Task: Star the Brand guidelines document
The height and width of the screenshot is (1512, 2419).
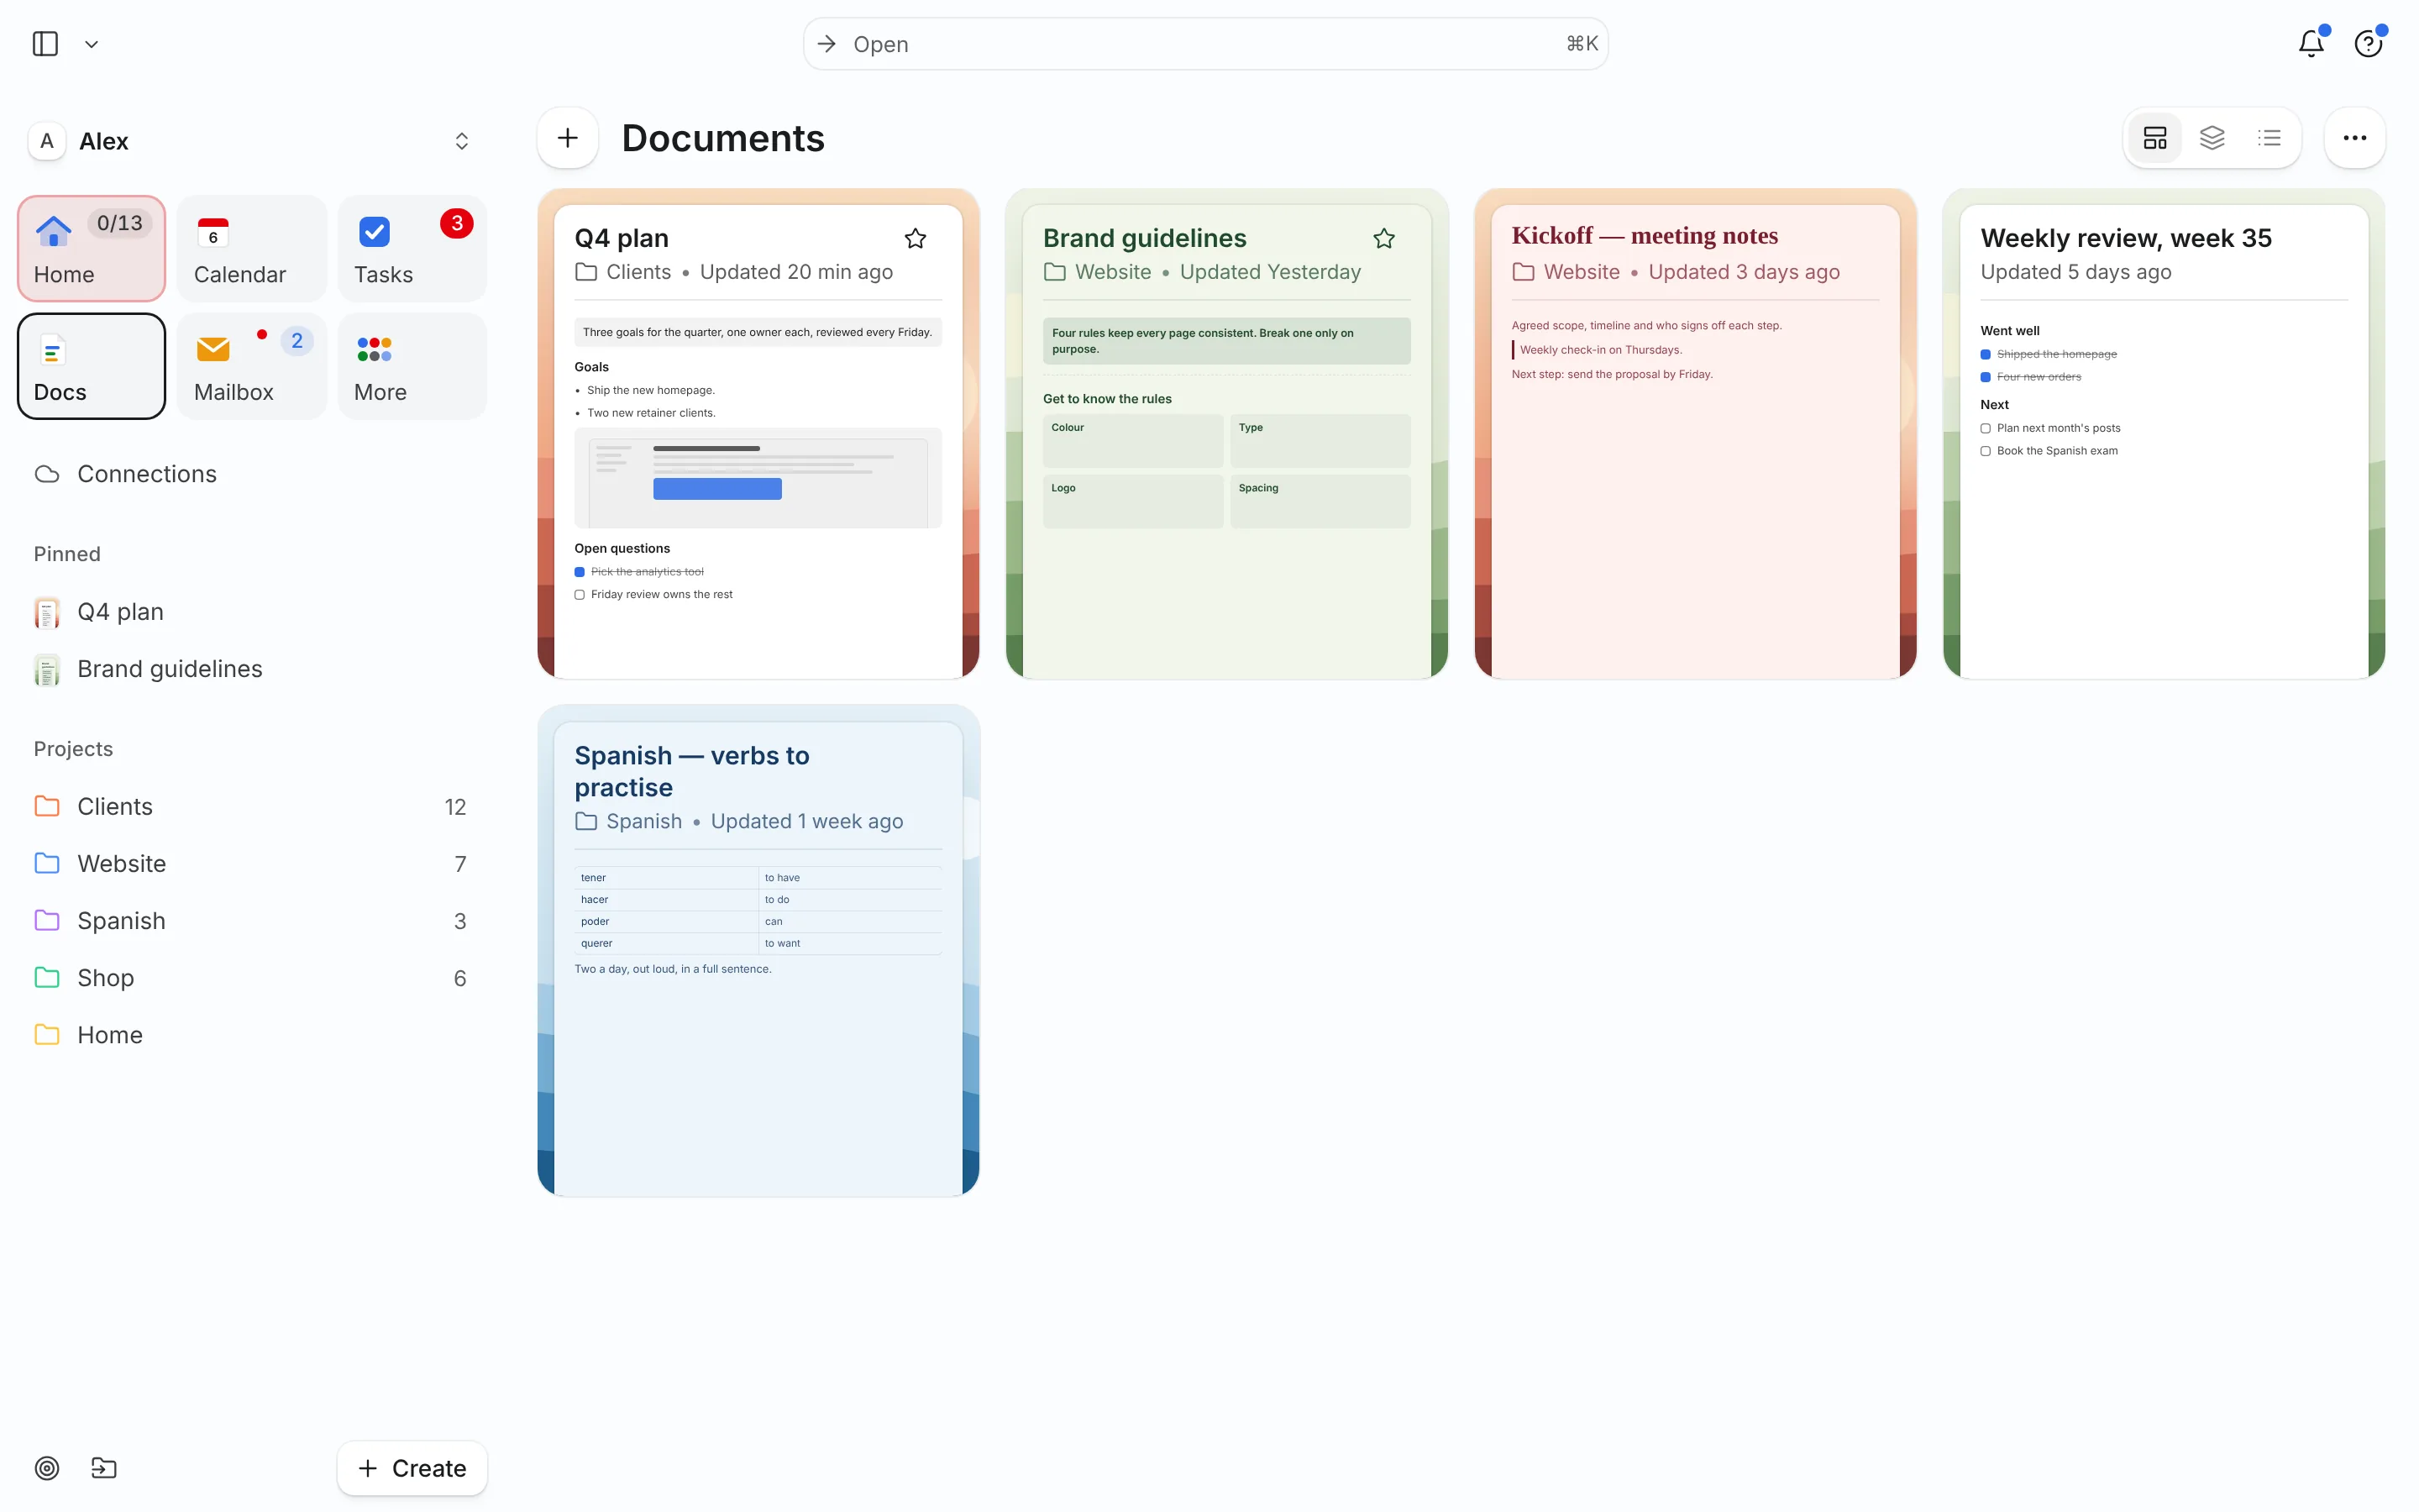Action: (x=1383, y=239)
